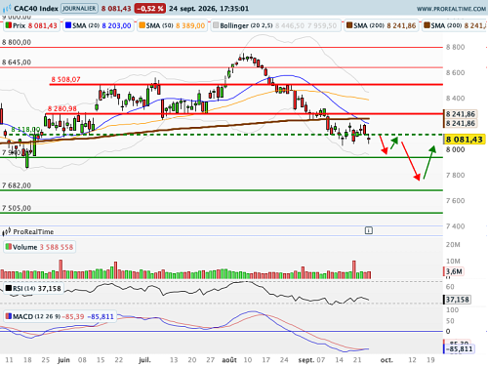Click the orange SMA (50) color swatch

click(x=142, y=25)
